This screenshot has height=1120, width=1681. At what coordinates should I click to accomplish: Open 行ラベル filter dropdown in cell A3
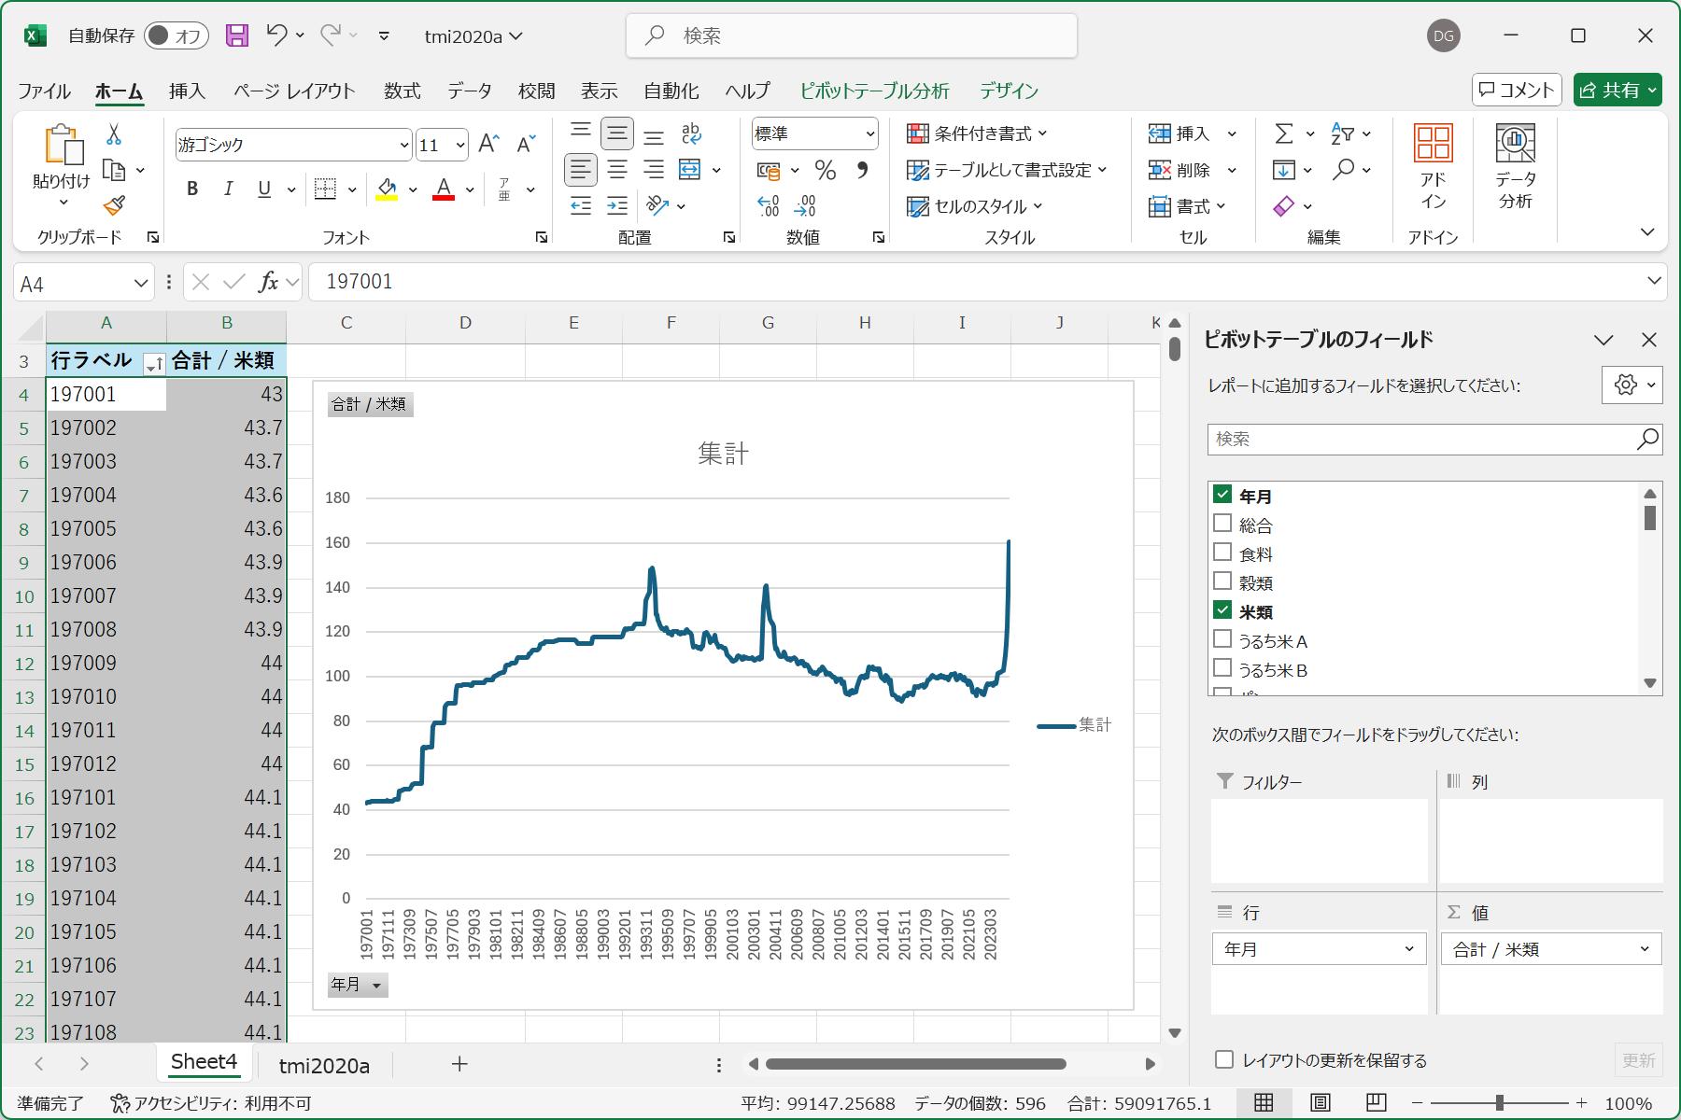(154, 364)
